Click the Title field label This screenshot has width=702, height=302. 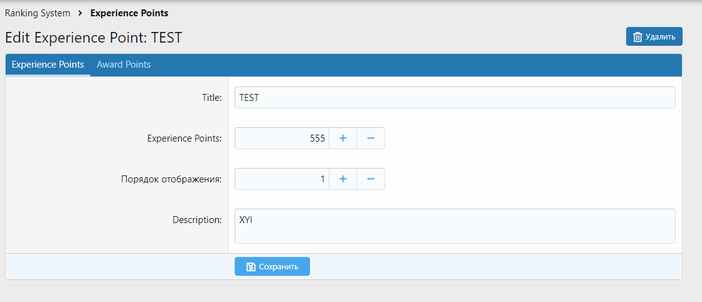(211, 98)
